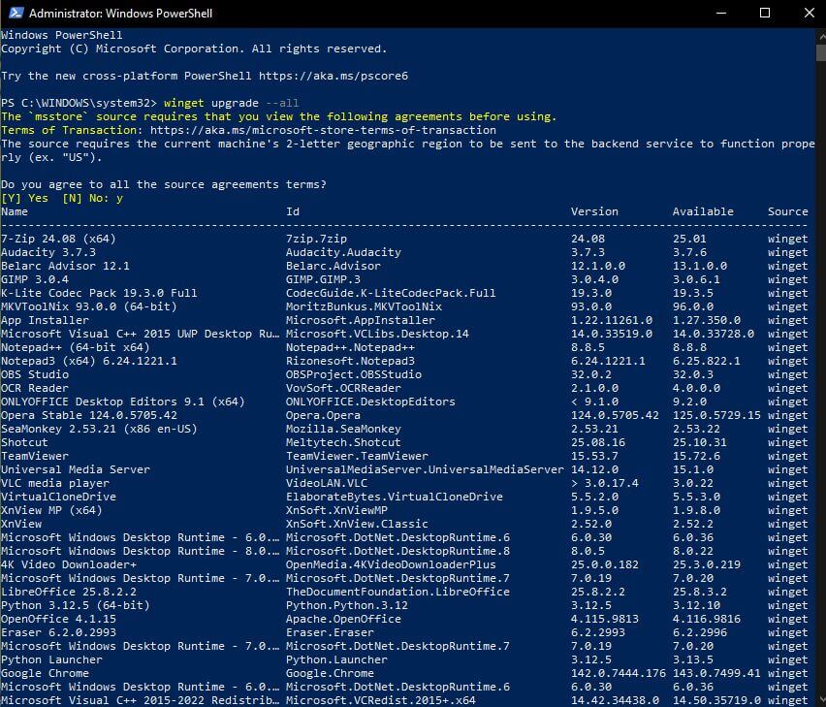Click the 'Administrator: Windows PowerShell' window title
The image size is (826, 707).
pos(120,14)
